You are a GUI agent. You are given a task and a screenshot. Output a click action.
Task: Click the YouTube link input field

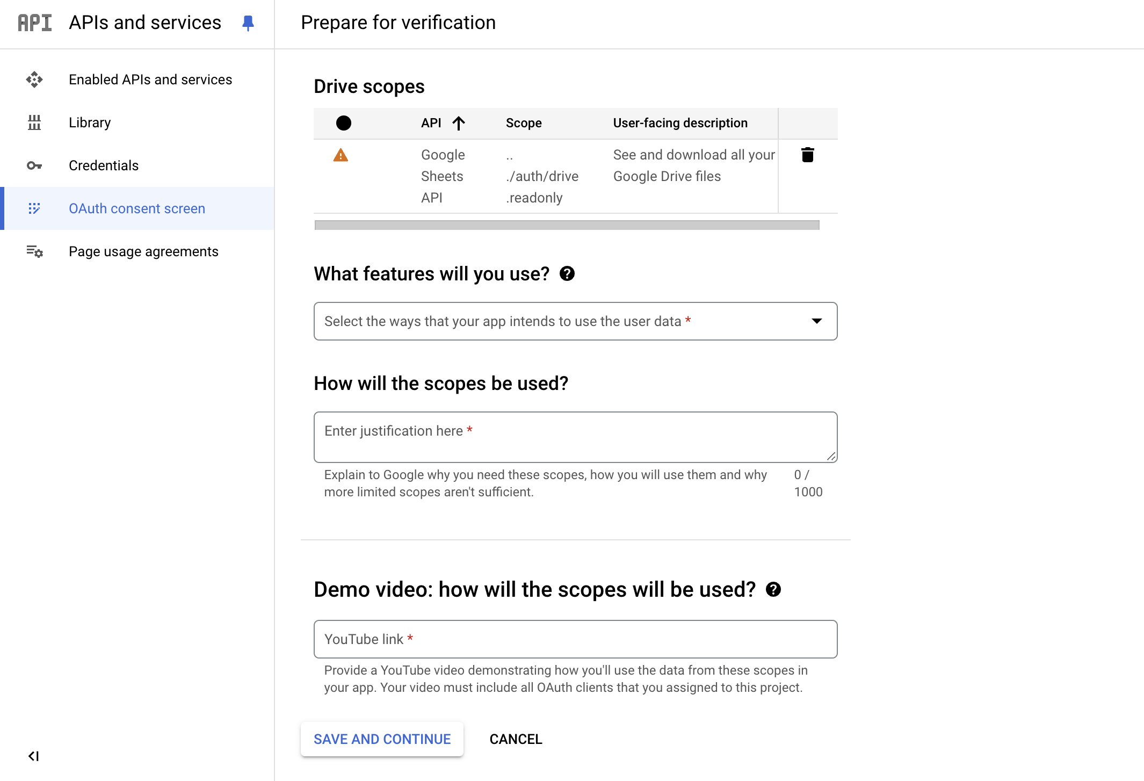575,639
